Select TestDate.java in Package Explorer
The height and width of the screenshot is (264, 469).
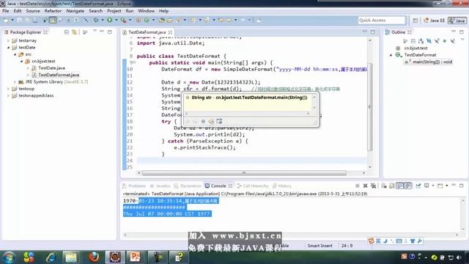pos(51,68)
